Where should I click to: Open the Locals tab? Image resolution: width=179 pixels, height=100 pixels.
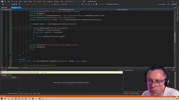tap(30, 94)
